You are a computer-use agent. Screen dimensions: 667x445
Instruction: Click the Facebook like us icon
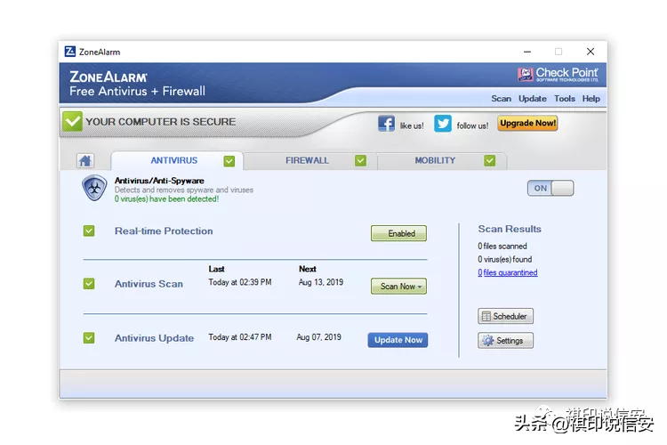[x=386, y=124]
